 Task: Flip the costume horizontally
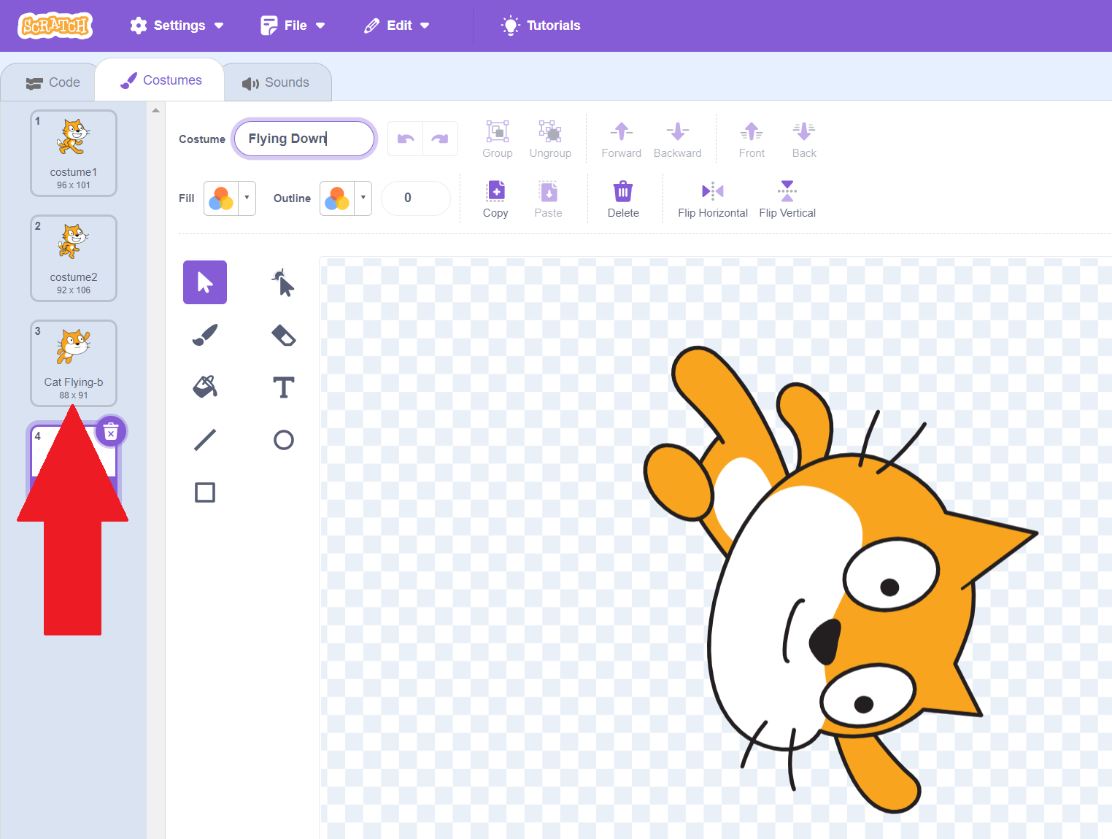tap(713, 199)
